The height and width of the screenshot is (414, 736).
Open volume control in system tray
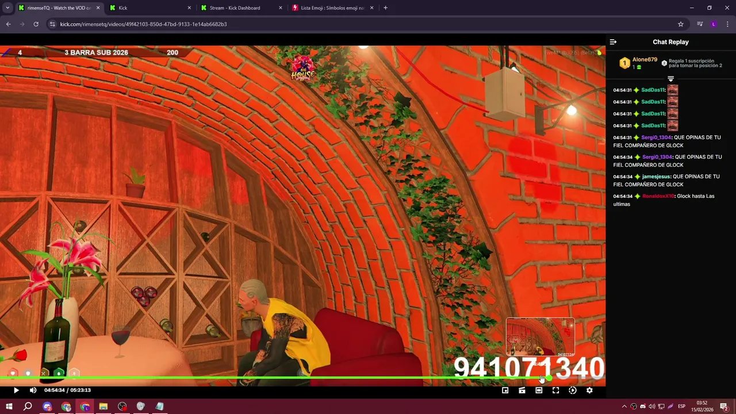(x=652, y=407)
